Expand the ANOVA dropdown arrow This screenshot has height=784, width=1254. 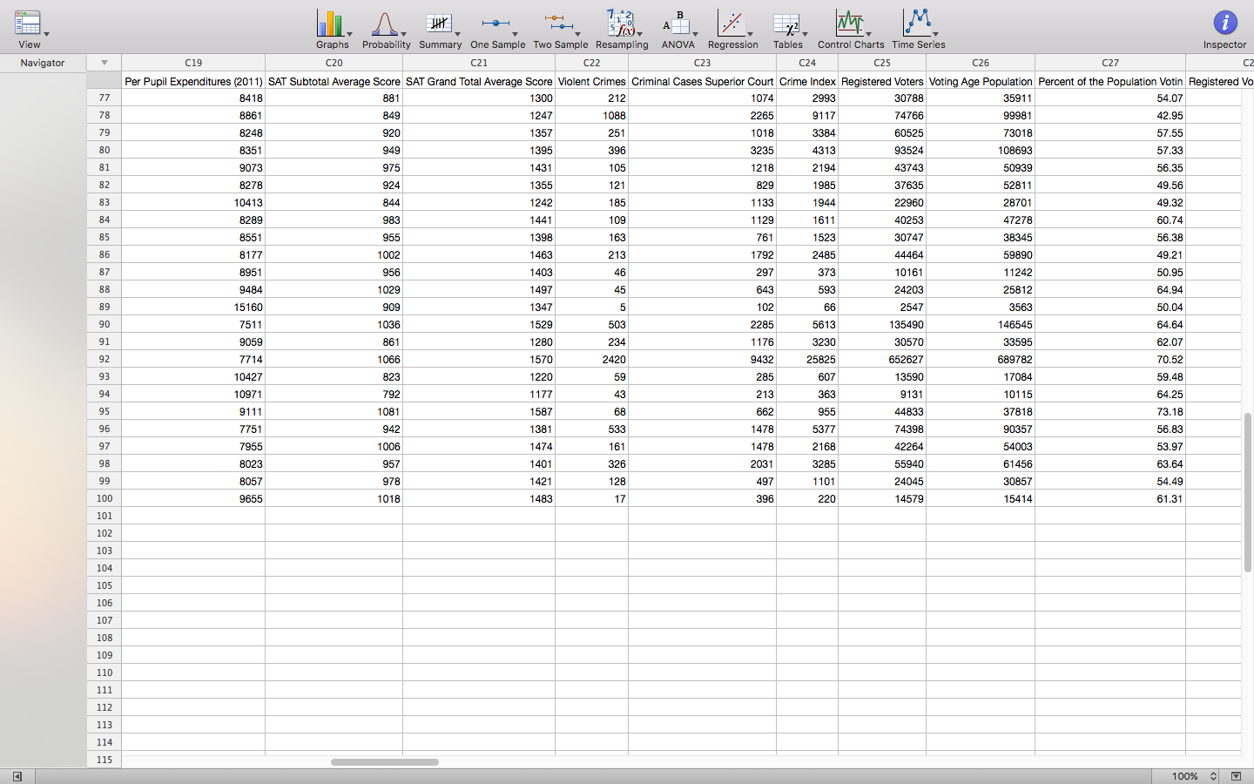[x=696, y=34]
